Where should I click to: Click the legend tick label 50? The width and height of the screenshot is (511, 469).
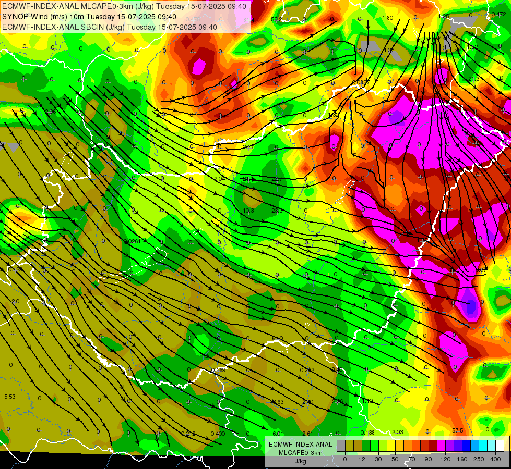point(395,459)
